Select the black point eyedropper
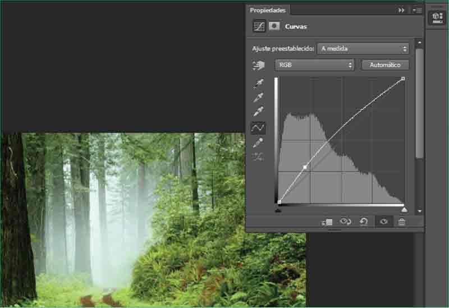This screenshot has height=308, width=449. [258, 84]
